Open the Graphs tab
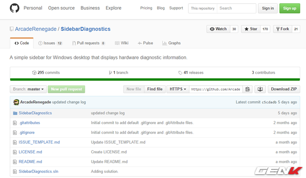 171,43
